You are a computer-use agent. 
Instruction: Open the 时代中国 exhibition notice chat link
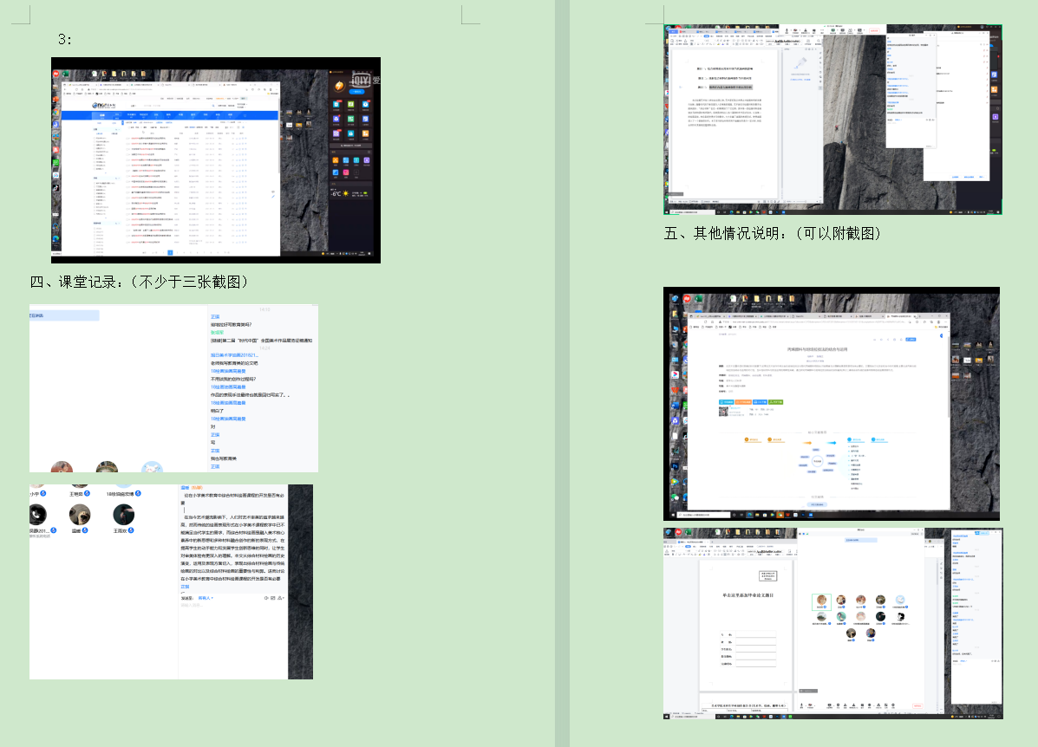(260, 341)
